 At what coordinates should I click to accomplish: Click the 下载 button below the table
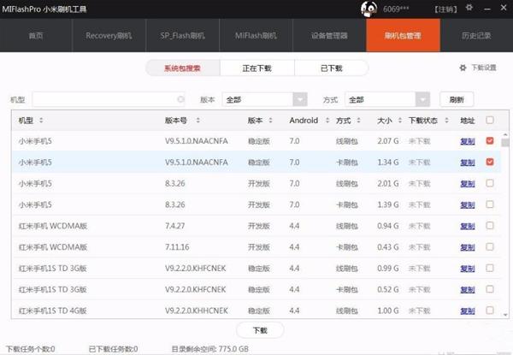pyautogui.click(x=260, y=330)
